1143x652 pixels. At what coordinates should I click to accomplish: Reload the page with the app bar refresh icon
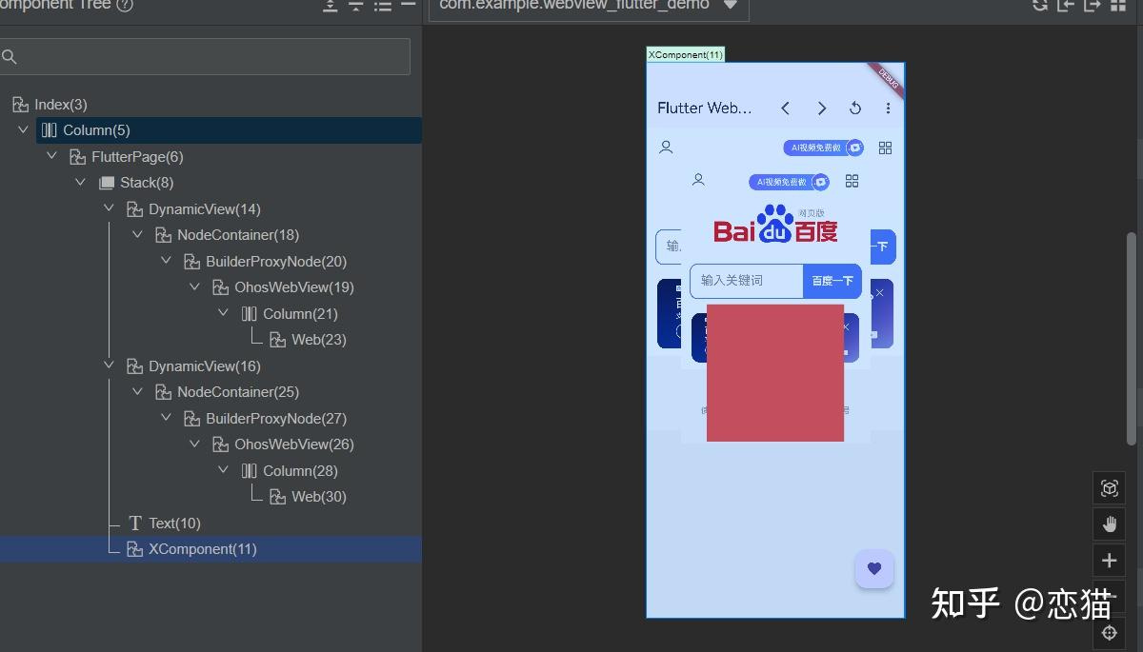[855, 109]
